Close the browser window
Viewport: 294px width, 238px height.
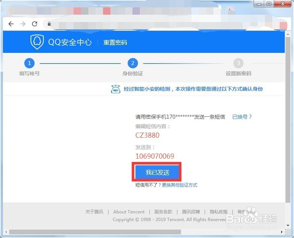(x=283, y=4)
